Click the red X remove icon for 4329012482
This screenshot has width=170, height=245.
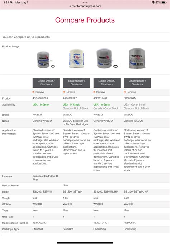point(94,92)
